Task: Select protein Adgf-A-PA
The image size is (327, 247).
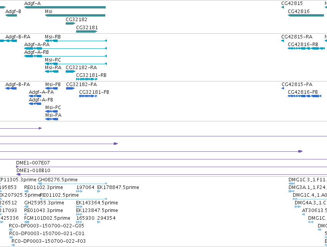Action: pyautogui.click(x=41, y=92)
